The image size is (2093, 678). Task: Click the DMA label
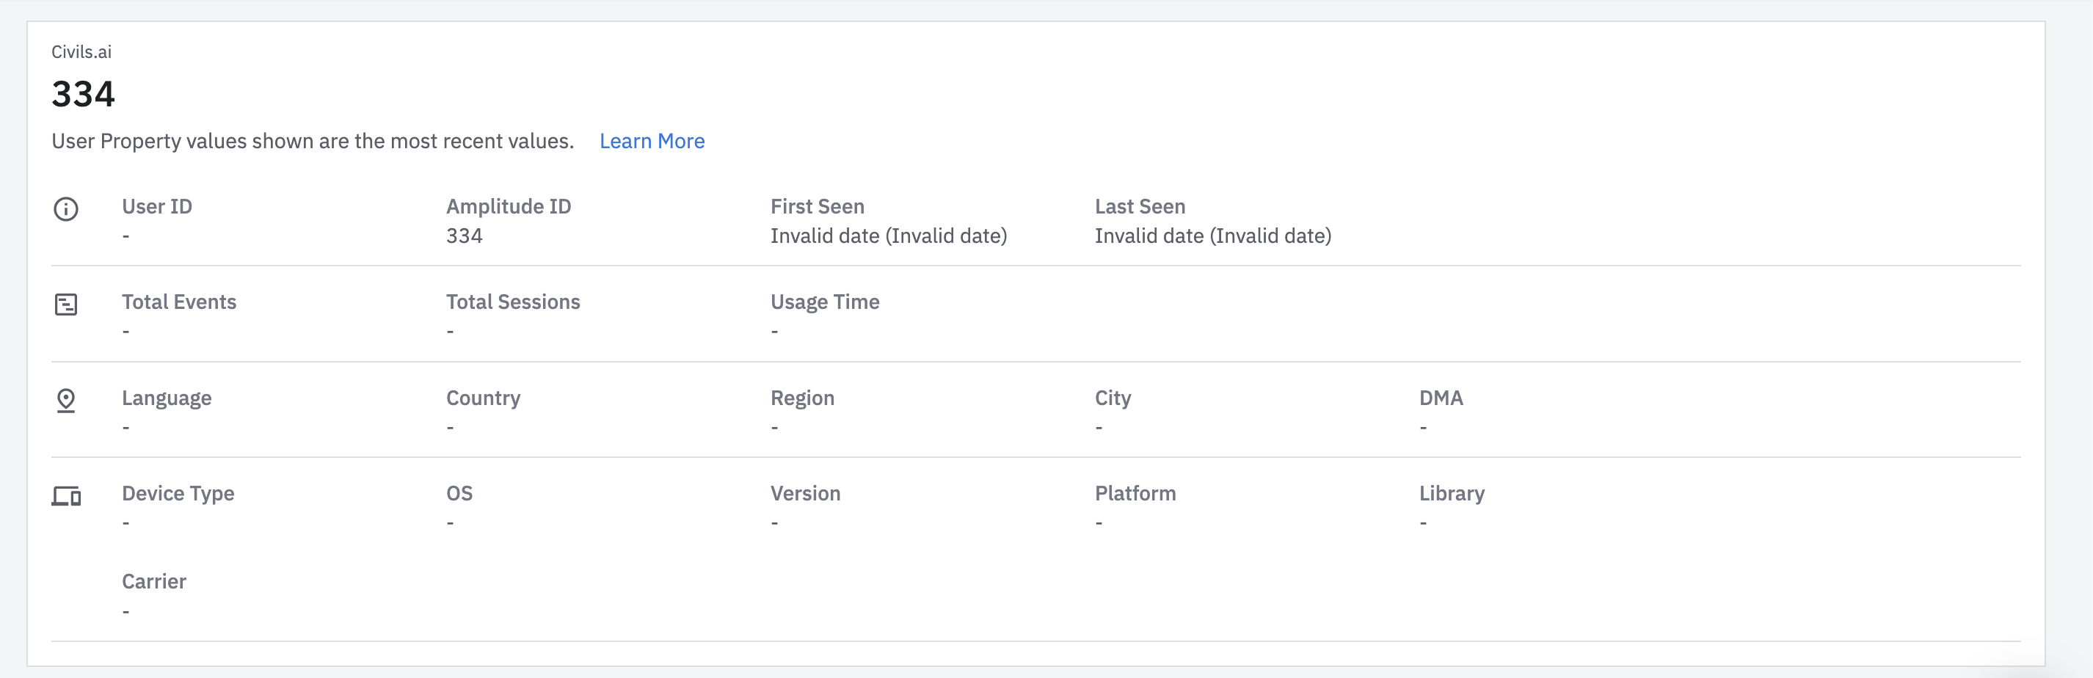click(1441, 398)
